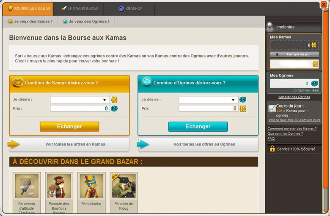The width and height of the screenshot is (330, 216).
Task: Click the teal arrow beside Ogrines offers
Action: point(143,144)
